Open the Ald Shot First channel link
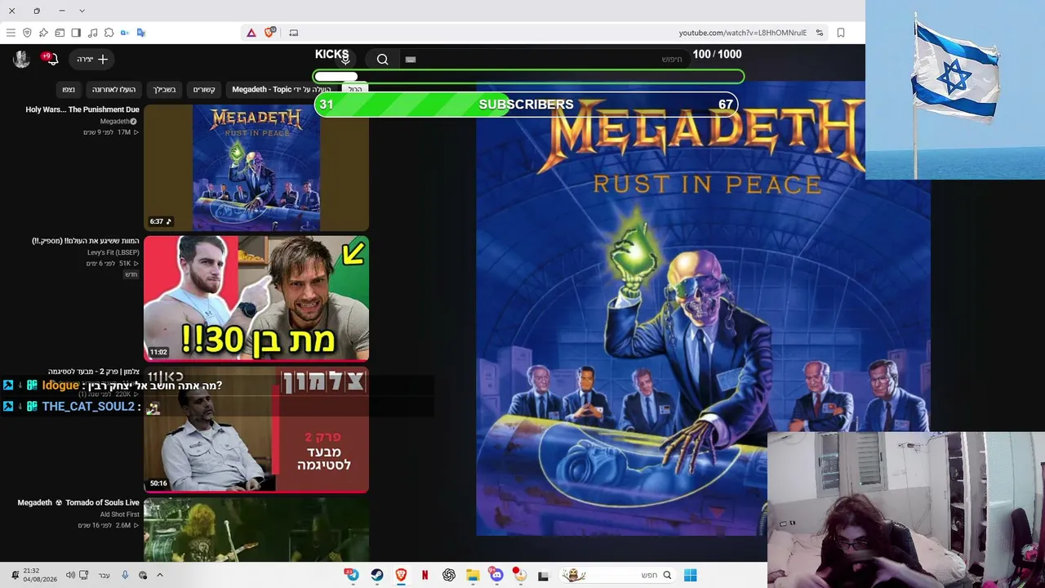Viewport: 1045px width, 588px height. click(x=120, y=514)
